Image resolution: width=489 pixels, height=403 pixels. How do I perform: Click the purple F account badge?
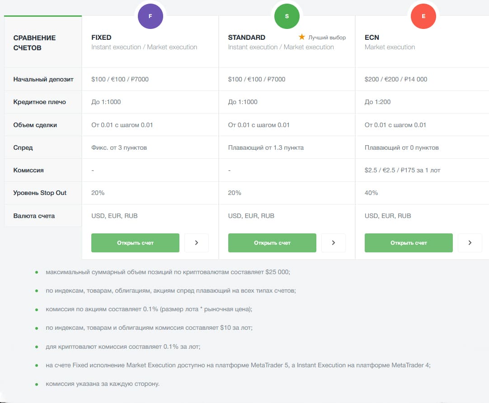[150, 16]
